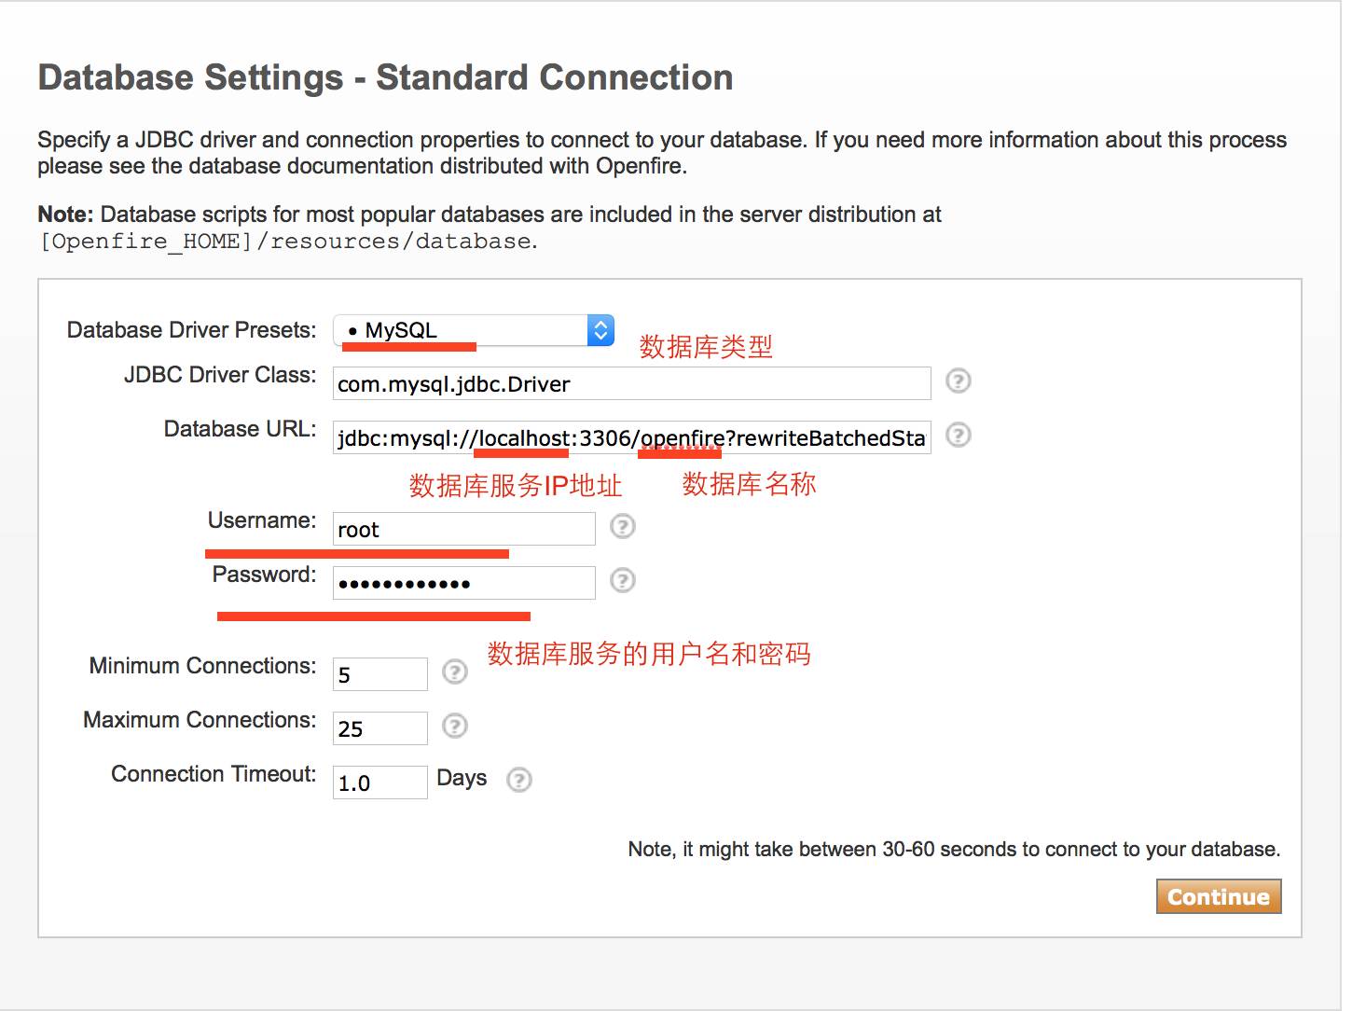The width and height of the screenshot is (1352, 1011).
Task: Click into the Password field
Action: pyautogui.click(x=464, y=583)
